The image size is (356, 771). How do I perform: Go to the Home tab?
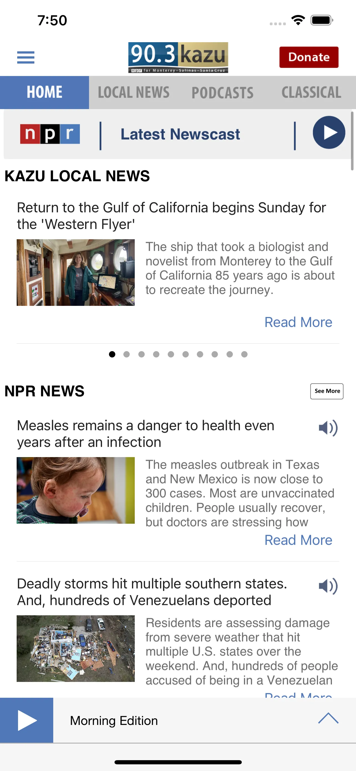pyautogui.click(x=45, y=92)
